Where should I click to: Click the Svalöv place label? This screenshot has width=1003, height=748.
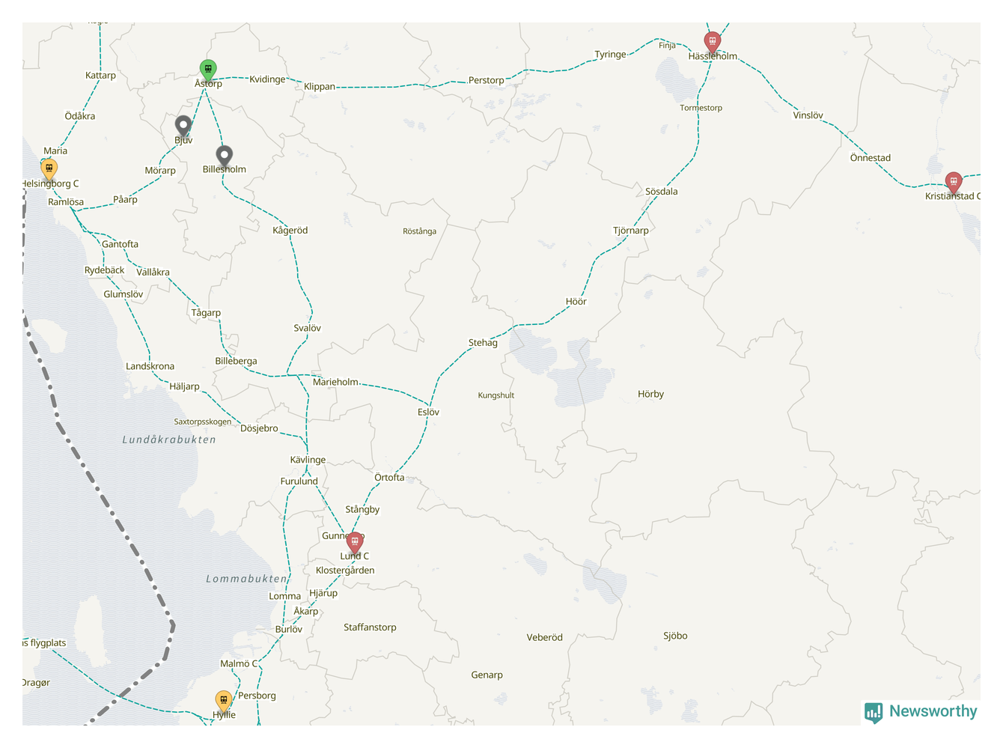pyautogui.click(x=307, y=328)
